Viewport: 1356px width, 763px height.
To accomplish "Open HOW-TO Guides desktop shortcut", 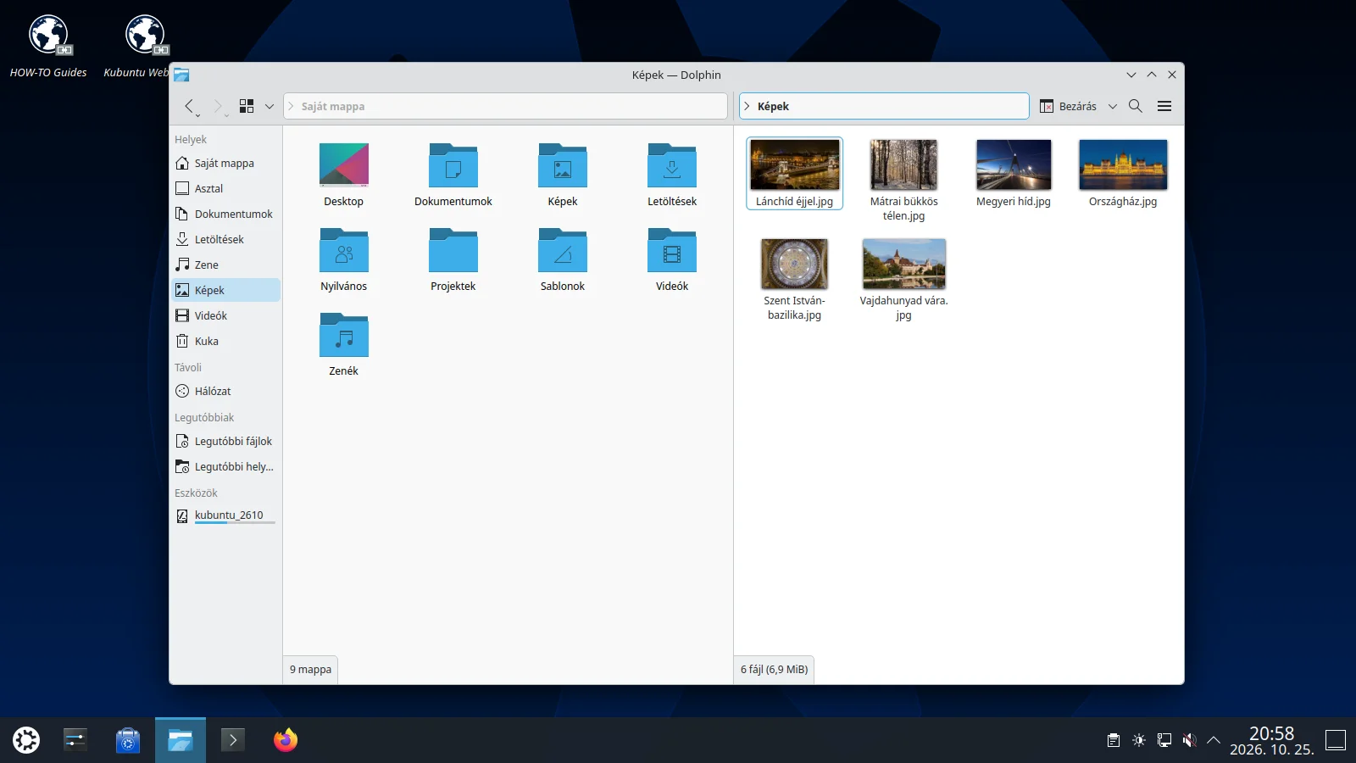I will click(48, 47).
